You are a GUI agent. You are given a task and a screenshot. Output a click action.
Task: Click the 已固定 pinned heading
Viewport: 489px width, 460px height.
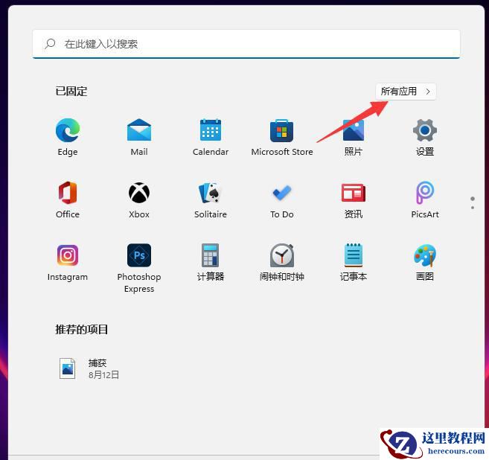71,92
